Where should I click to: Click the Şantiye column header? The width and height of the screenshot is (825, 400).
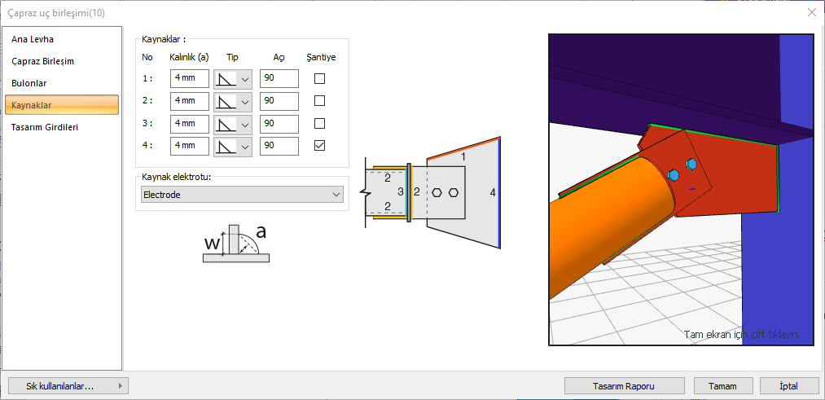321,57
